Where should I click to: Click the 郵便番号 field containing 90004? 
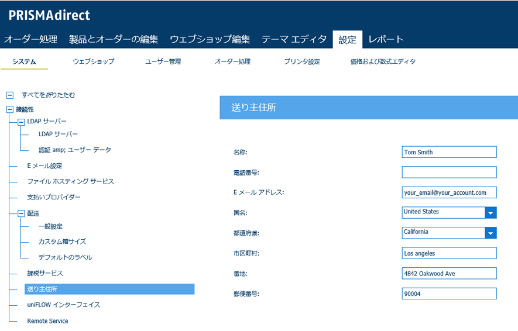tap(449, 294)
